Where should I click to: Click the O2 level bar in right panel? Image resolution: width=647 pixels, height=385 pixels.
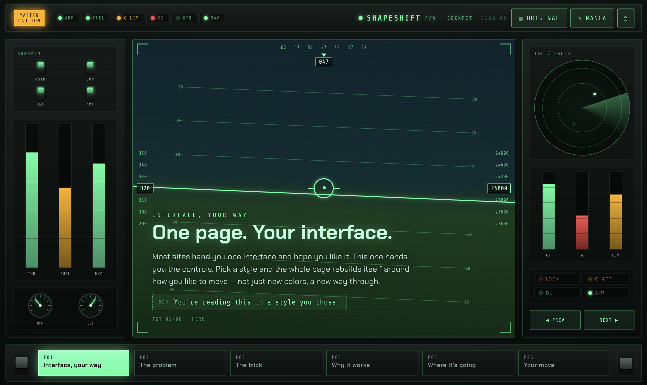tap(548, 210)
